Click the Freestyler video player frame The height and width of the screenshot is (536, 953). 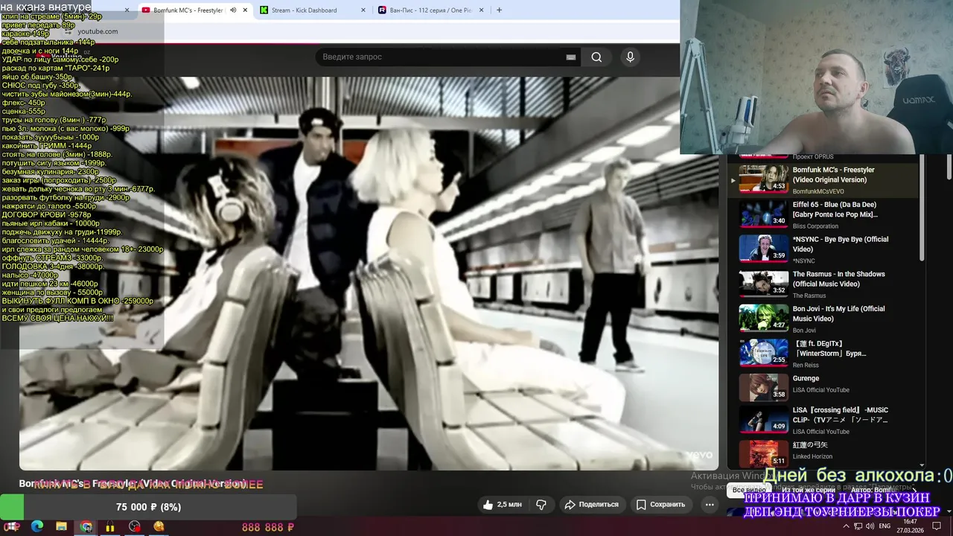pyautogui.click(x=369, y=273)
